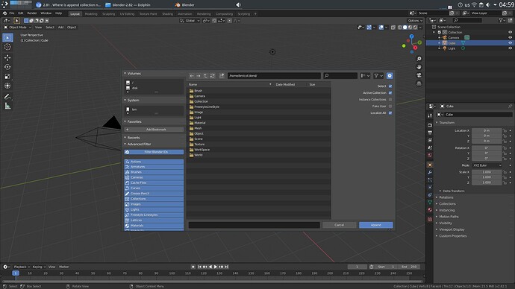
Task: Open viewport Add menu
Action: coord(60,28)
